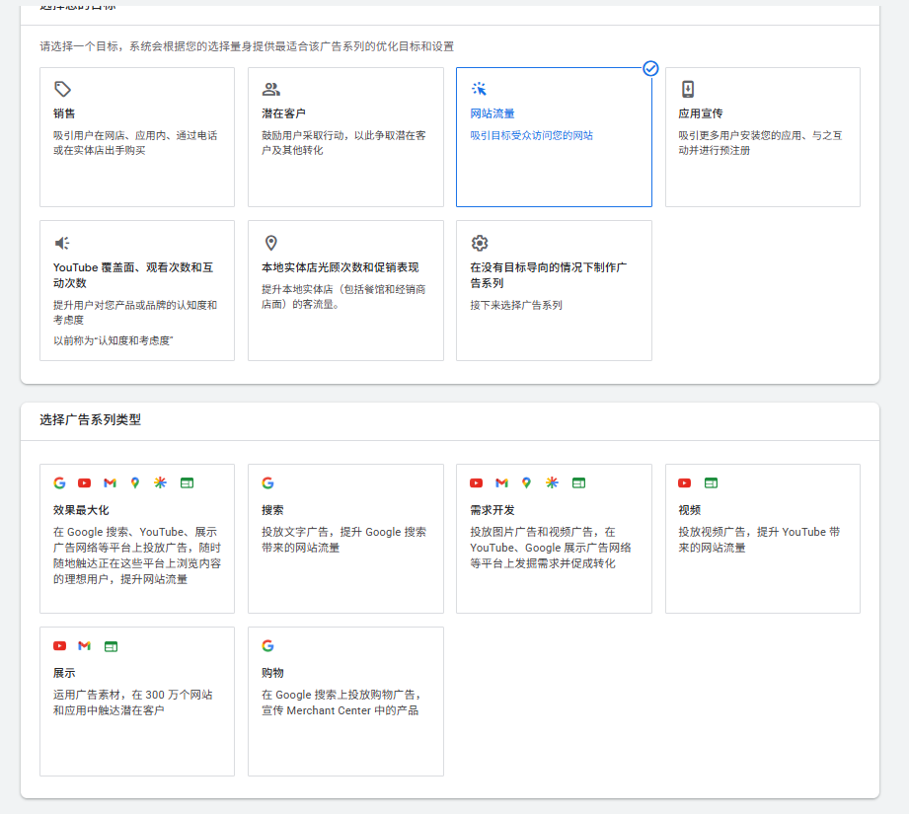Click the cursor-click icon on 网站流量 card
The height and width of the screenshot is (814, 909).
(x=479, y=89)
